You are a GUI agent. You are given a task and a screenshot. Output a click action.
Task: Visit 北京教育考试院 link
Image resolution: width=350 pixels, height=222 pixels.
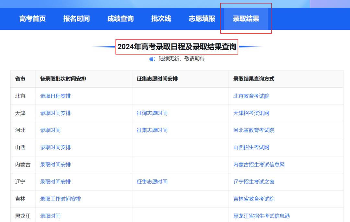(251, 96)
